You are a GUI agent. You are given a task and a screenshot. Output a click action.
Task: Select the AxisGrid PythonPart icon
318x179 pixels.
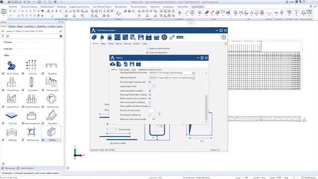(31, 66)
